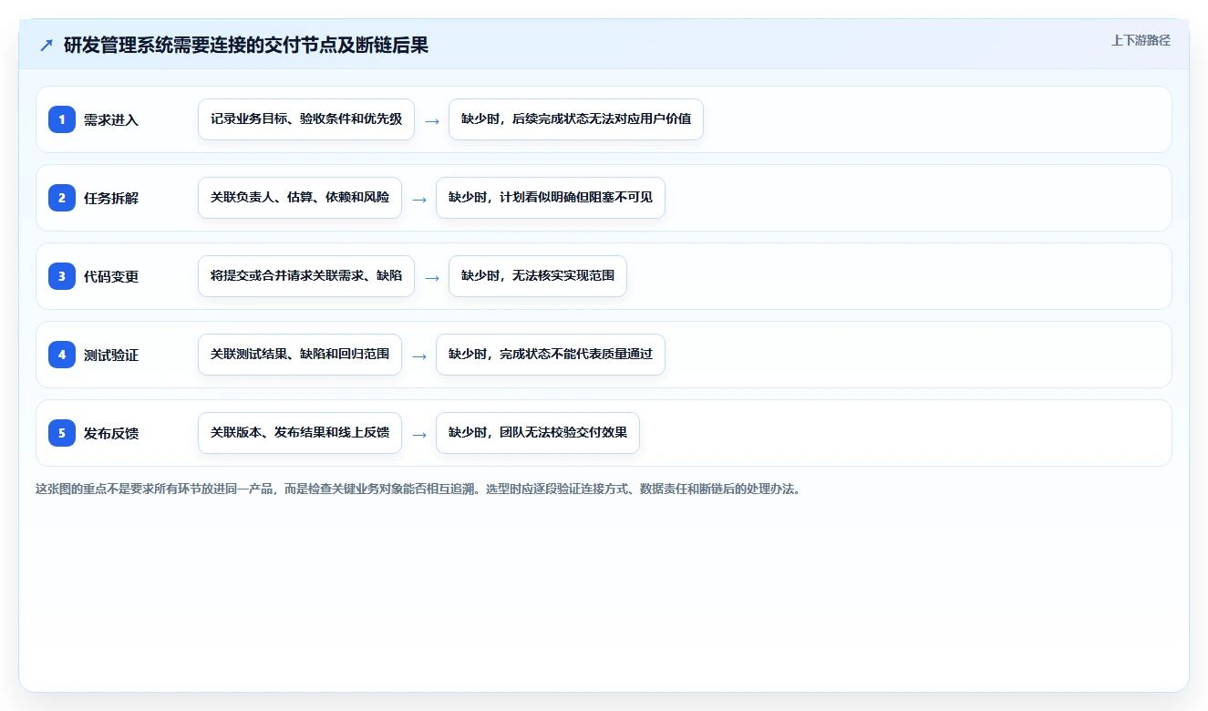Click the box 缺少时，团队无法校验交付效果
The image size is (1208, 711).
(x=538, y=433)
